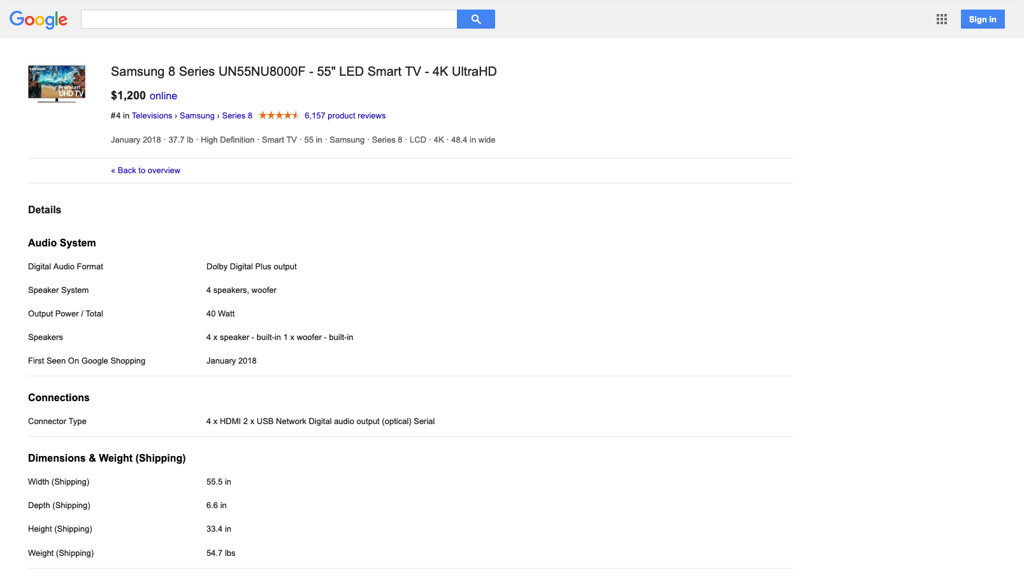Open the Samsung TV product thumbnail
The image size is (1024, 582).
(x=57, y=83)
